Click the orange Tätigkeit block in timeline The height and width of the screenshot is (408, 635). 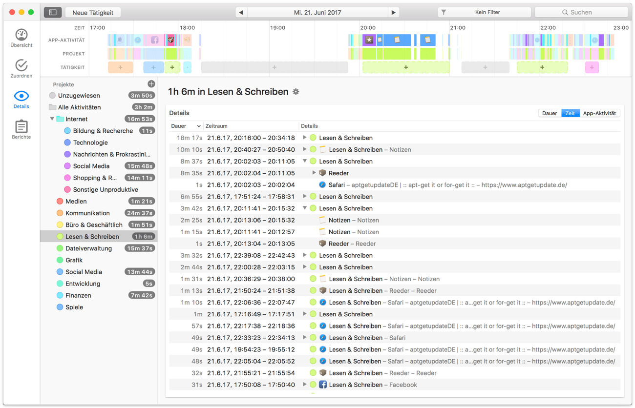(120, 67)
